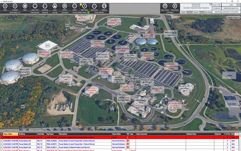
Task: Open the Plant home icon
Action: (25, 6)
